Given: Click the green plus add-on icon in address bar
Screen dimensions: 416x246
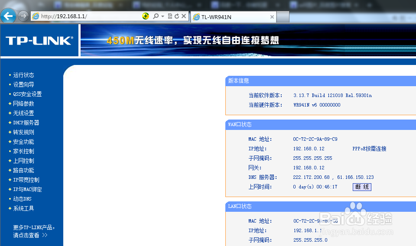Looking at the screenshot, I should pyautogui.click(x=146, y=16).
